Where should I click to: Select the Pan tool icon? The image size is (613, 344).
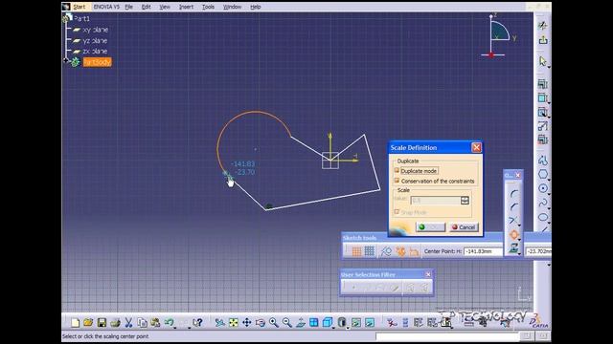[247, 323]
